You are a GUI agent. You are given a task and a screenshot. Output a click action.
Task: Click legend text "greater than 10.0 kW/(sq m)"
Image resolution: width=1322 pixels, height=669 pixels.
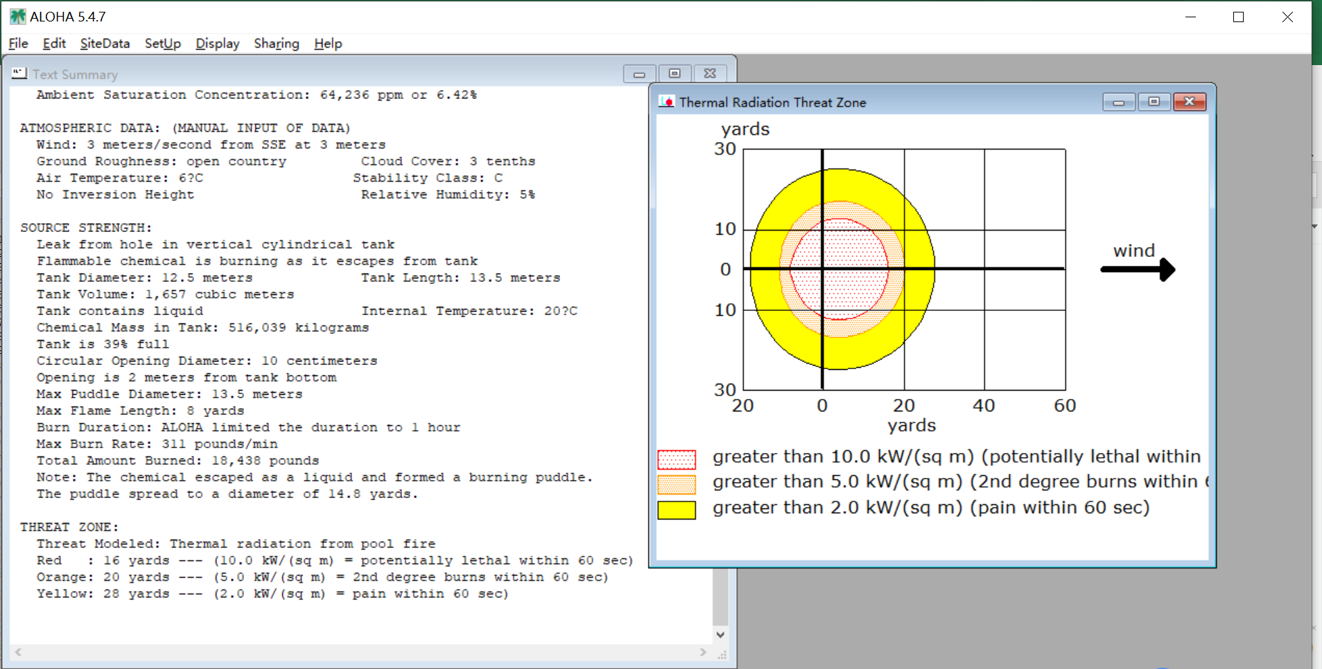tap(844, 457)
